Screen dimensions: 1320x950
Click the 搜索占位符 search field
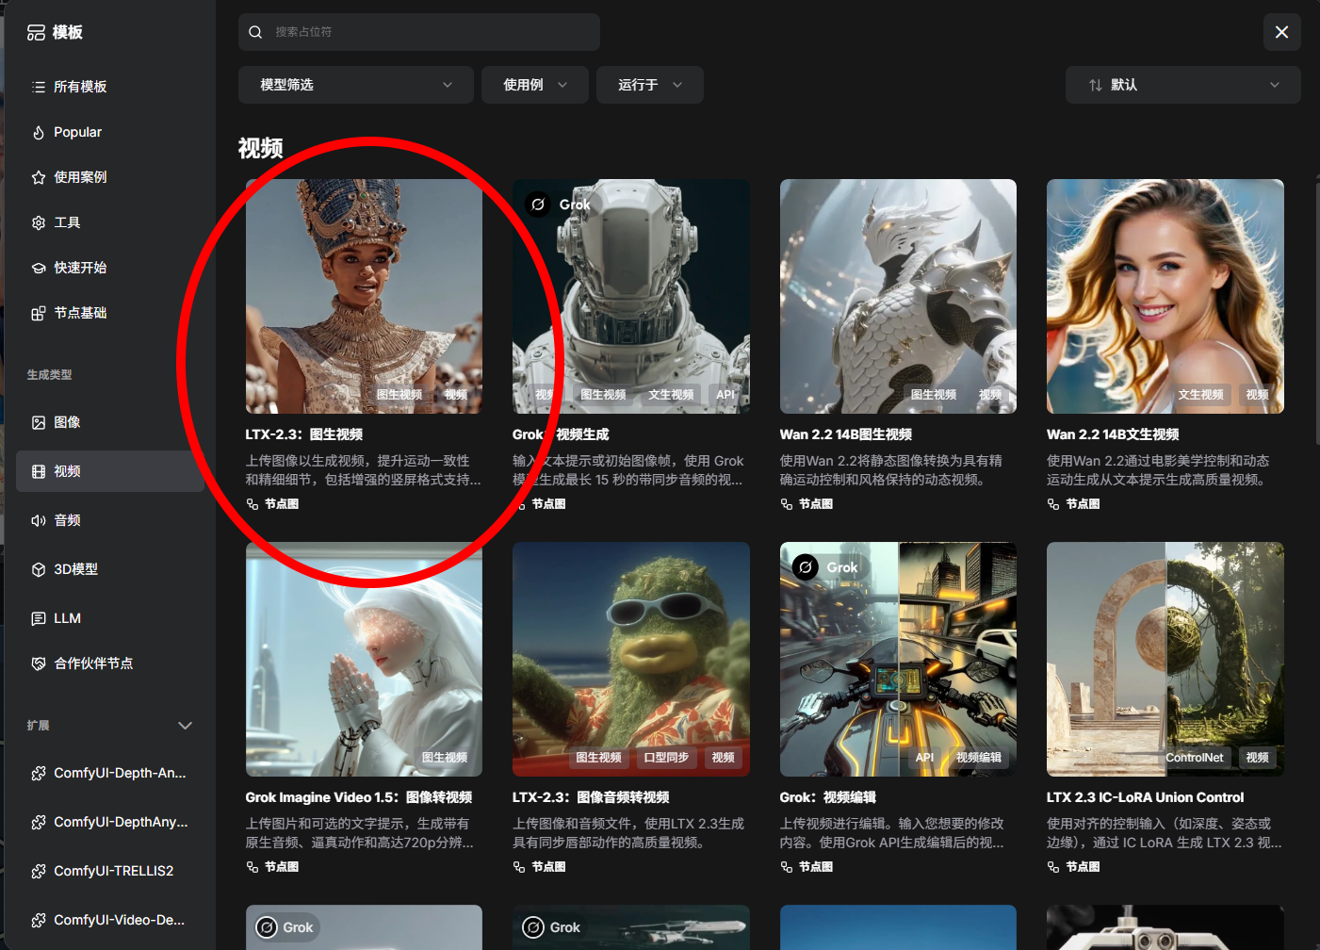click(418, 32)
